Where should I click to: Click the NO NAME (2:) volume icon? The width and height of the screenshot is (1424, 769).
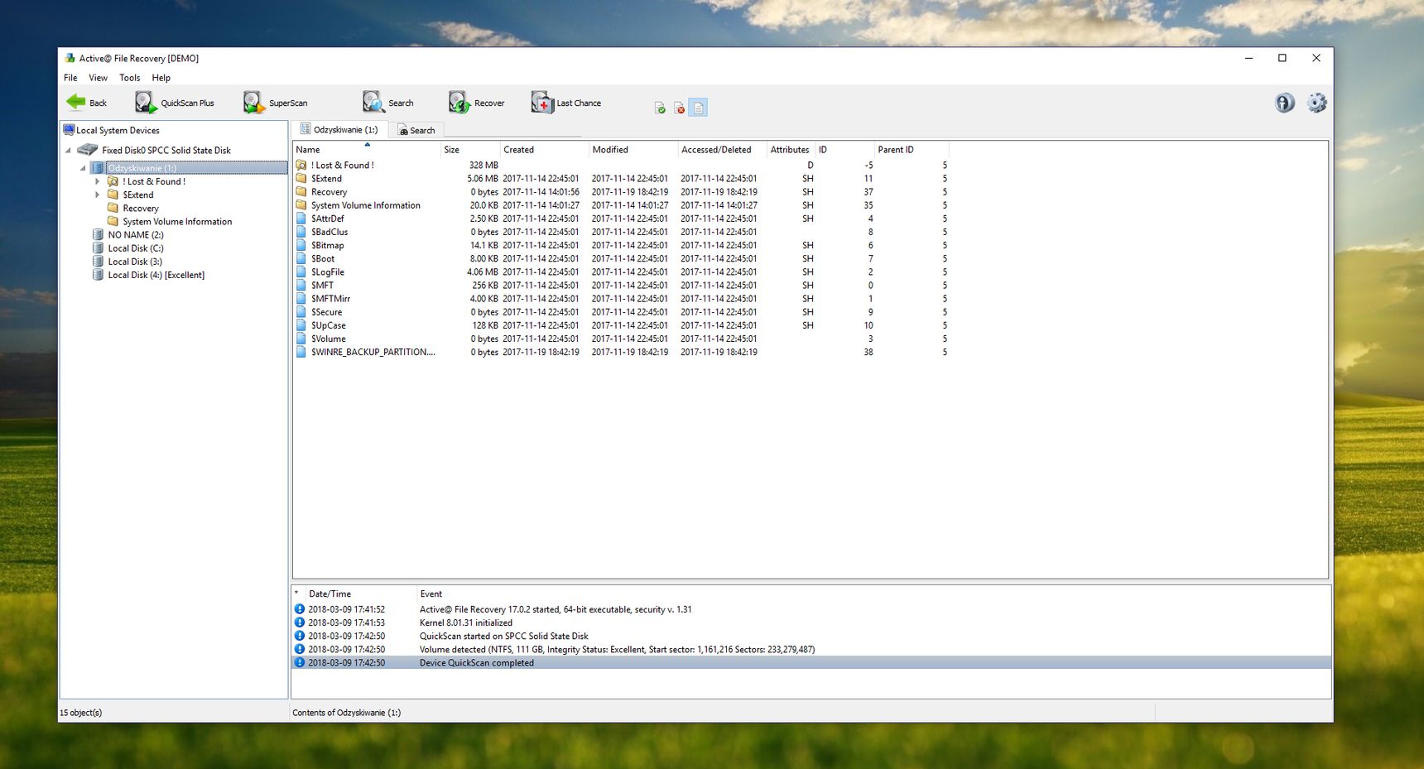pyautogui.click(x=99, y=235)
